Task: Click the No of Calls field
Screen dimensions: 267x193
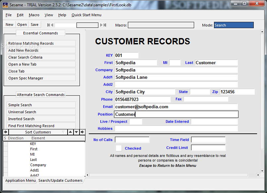Action: click(x=132, y=140)
